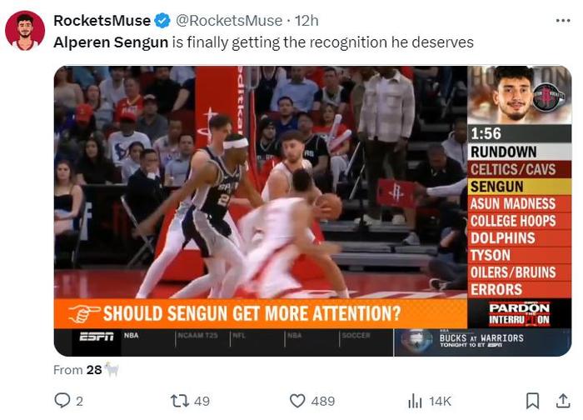
Task: Click the retweet icon with 49 reposts
Action: pyautogui.click(x=179, y=401)
